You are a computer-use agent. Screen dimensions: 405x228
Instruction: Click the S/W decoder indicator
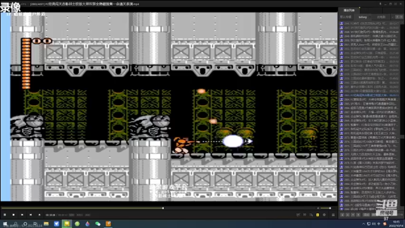(x=71, y=215)
